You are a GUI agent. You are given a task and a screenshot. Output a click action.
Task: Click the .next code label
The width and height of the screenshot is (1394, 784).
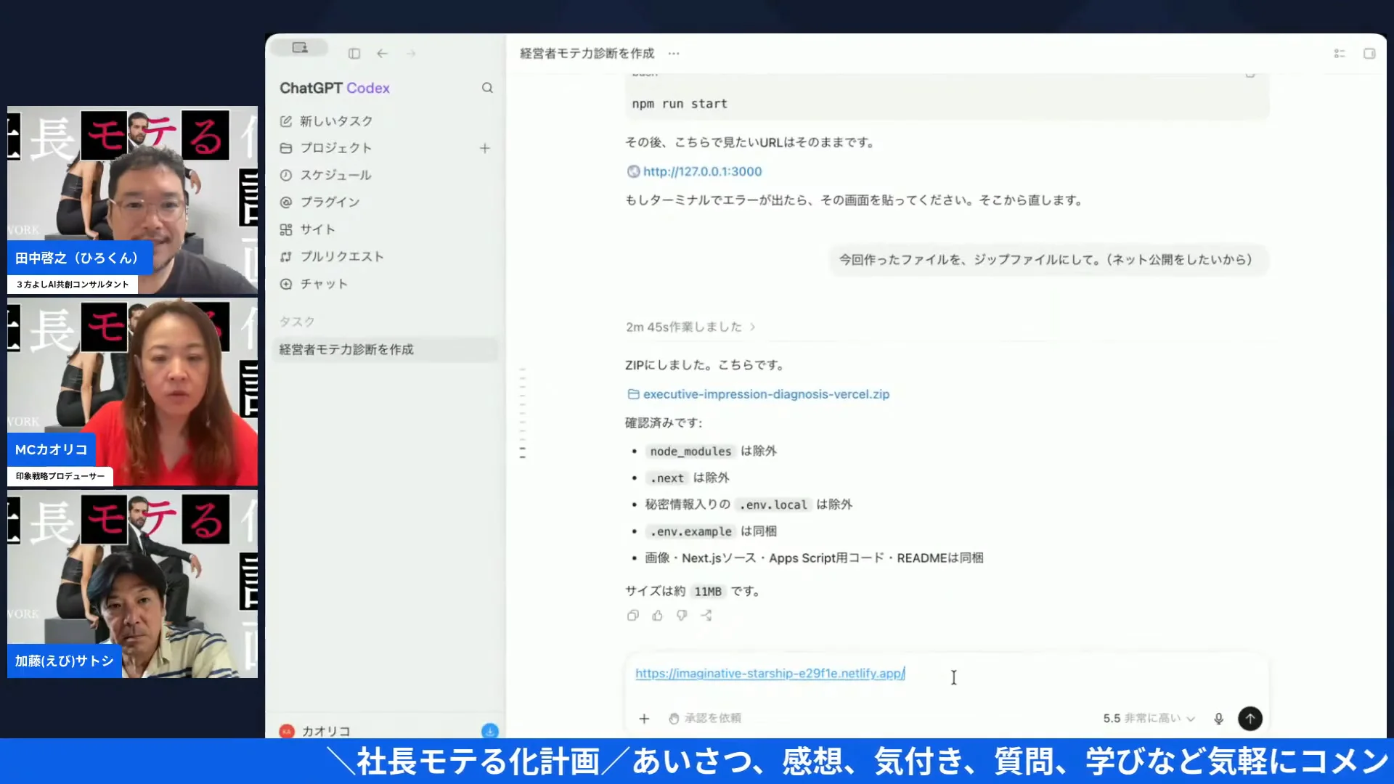(x=667, y=478)
